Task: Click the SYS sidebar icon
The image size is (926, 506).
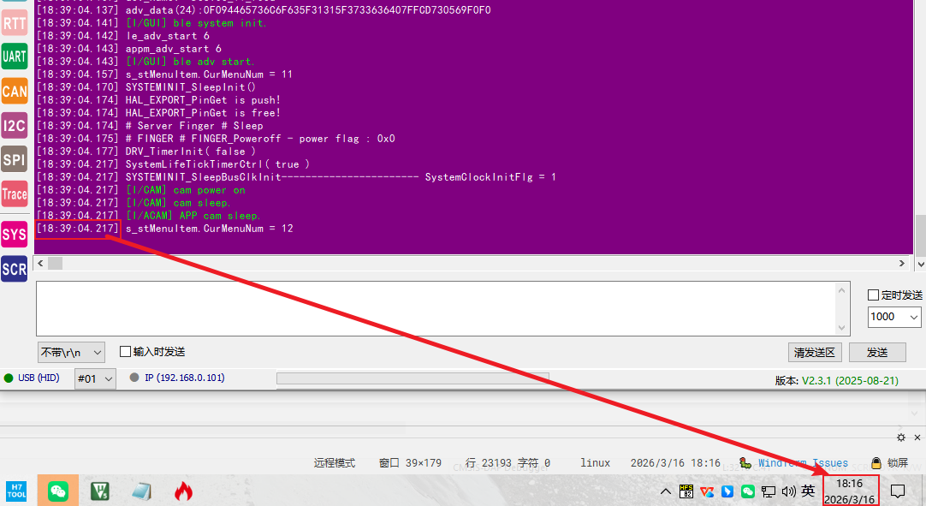Action: tap(15, 235)
